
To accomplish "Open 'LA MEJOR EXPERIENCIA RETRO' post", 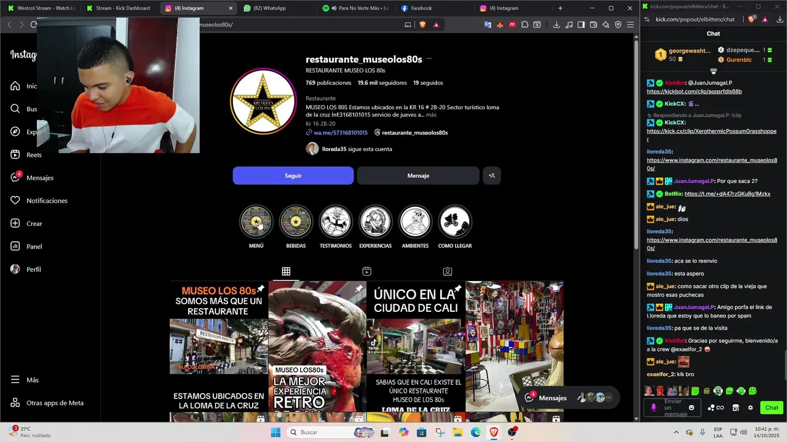I will [x=317, y=346].
